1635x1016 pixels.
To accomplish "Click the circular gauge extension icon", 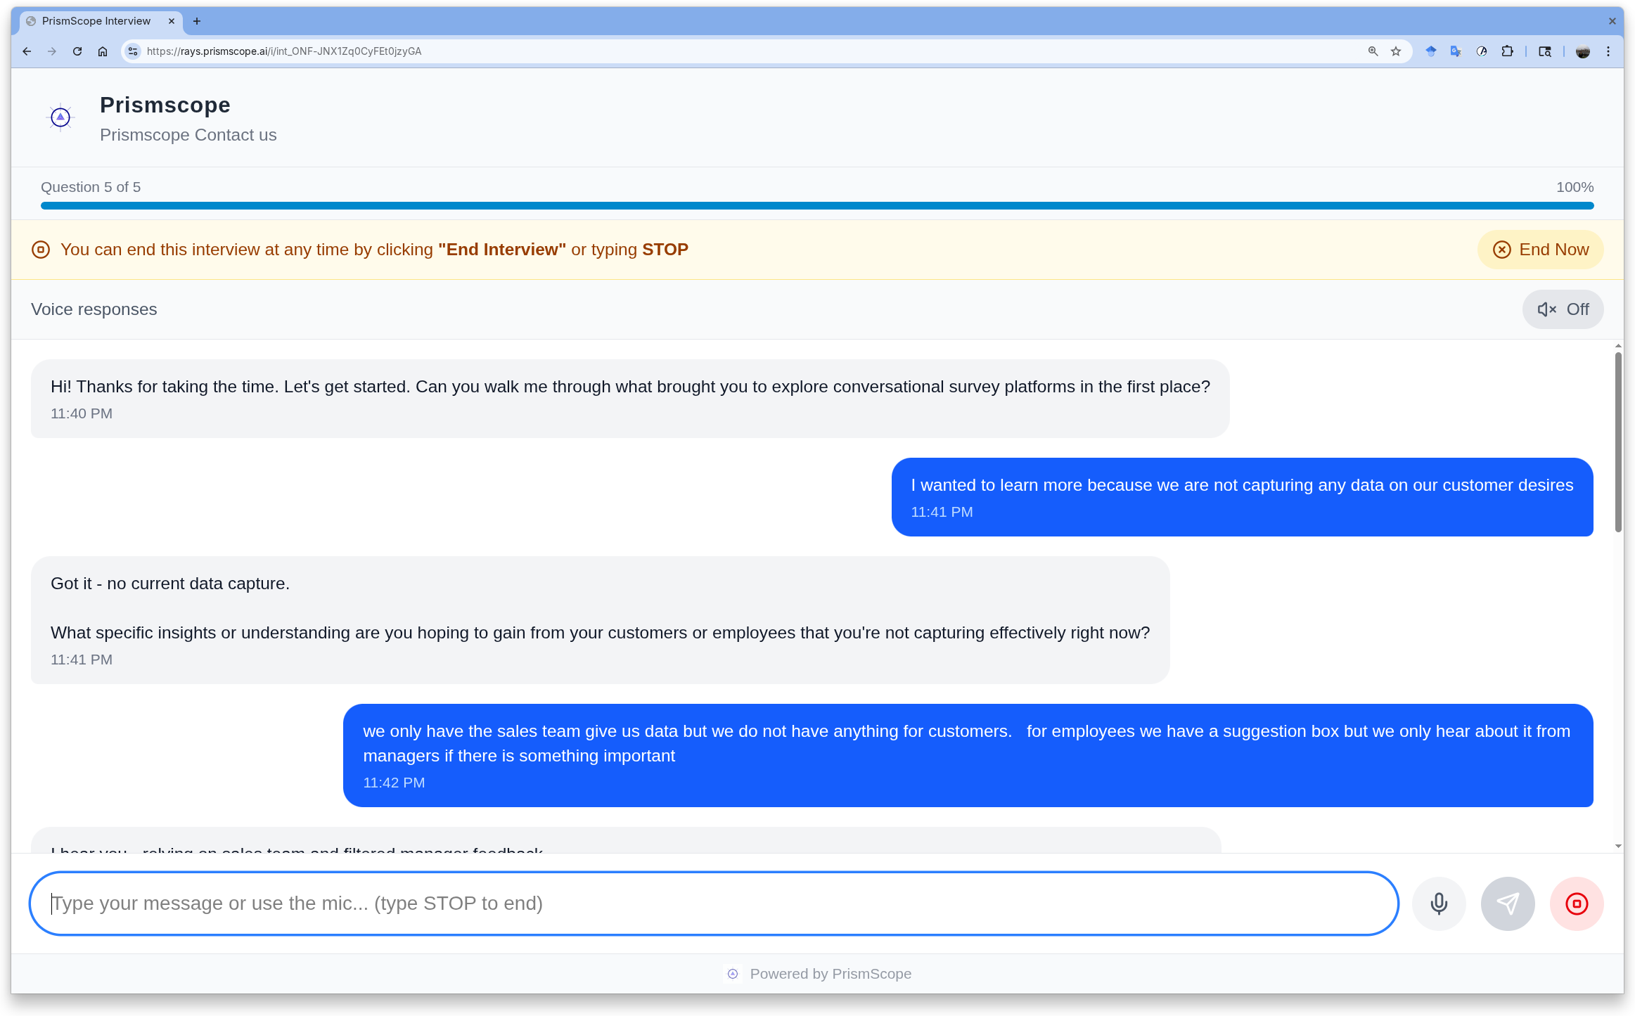I will pos(1482,51).
